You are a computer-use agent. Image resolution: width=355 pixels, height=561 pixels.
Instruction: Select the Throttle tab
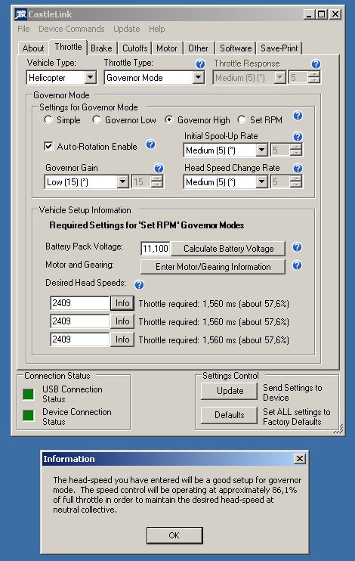click(x=68, y=47)
